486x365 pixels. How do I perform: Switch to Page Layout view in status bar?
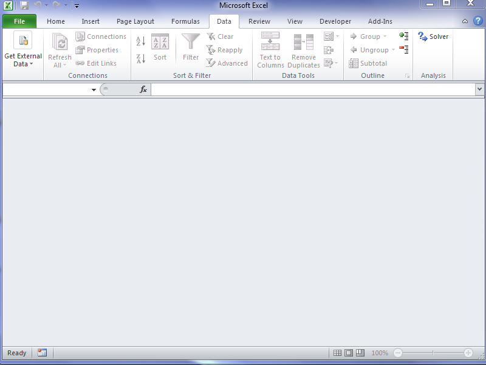click(349, 353)
